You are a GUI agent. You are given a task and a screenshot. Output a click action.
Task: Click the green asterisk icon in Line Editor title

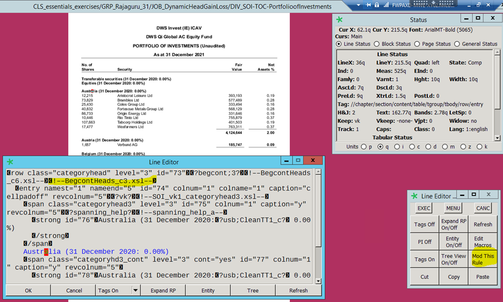pyautogui.click(x=10, y=162)
